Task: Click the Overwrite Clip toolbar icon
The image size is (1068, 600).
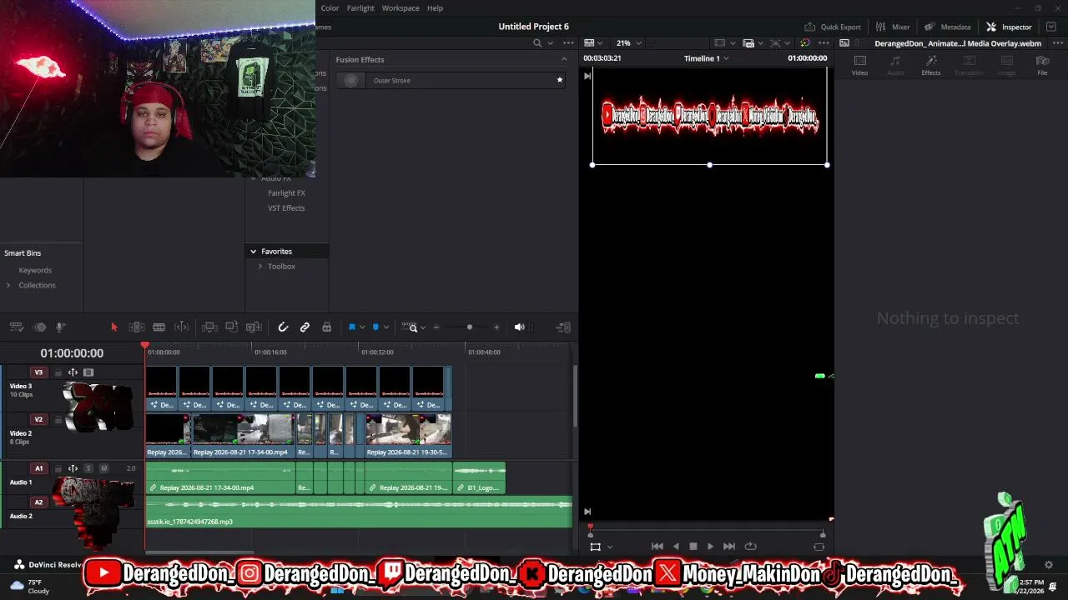Action: pos(232,327)
